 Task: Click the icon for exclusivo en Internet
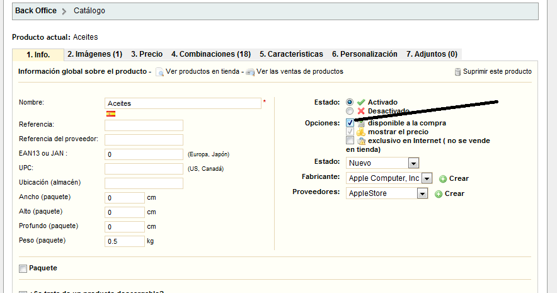(x=361, y=141)
